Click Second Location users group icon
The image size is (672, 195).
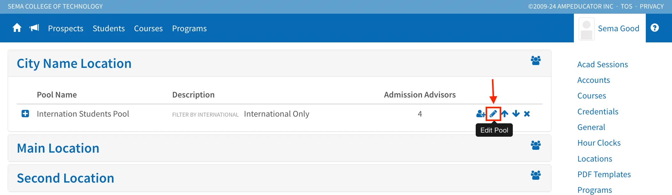(x=536, y=175)
